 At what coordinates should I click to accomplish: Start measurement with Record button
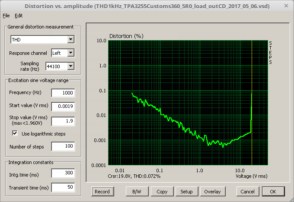tap(102, 192)
